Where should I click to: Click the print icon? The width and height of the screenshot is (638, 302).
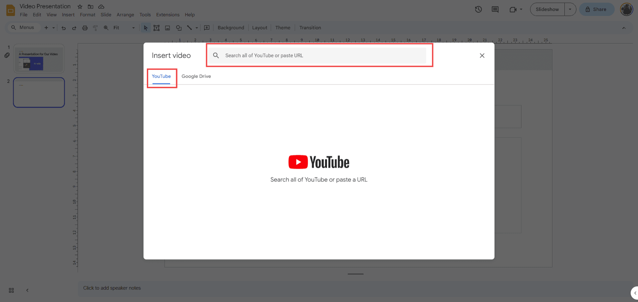pyautogui.click(x=85, y=28)
